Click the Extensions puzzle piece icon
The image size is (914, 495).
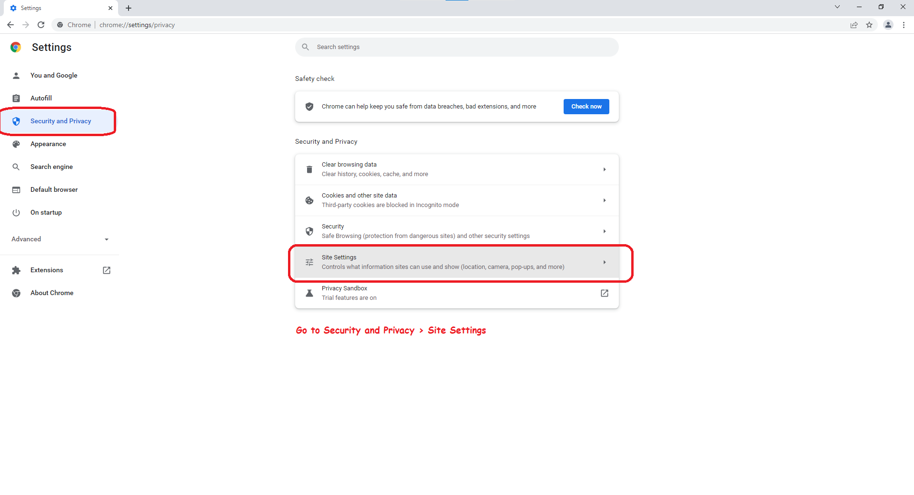tap(16, 270)
